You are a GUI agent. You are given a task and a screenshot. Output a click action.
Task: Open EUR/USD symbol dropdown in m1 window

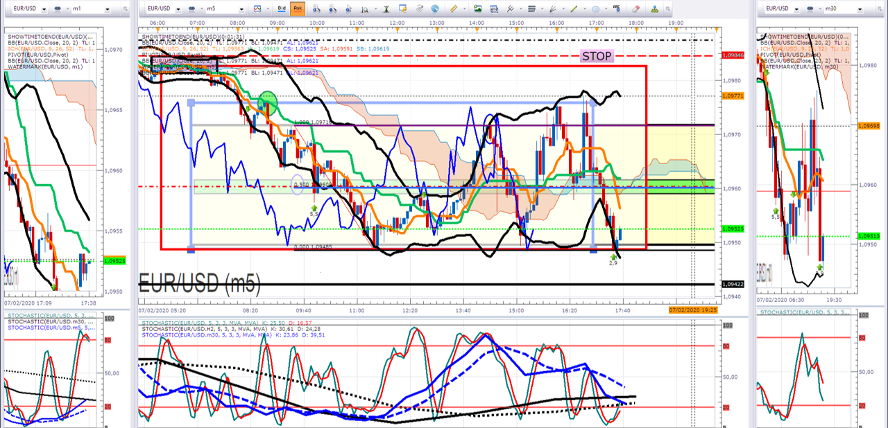tap(44, 9)
